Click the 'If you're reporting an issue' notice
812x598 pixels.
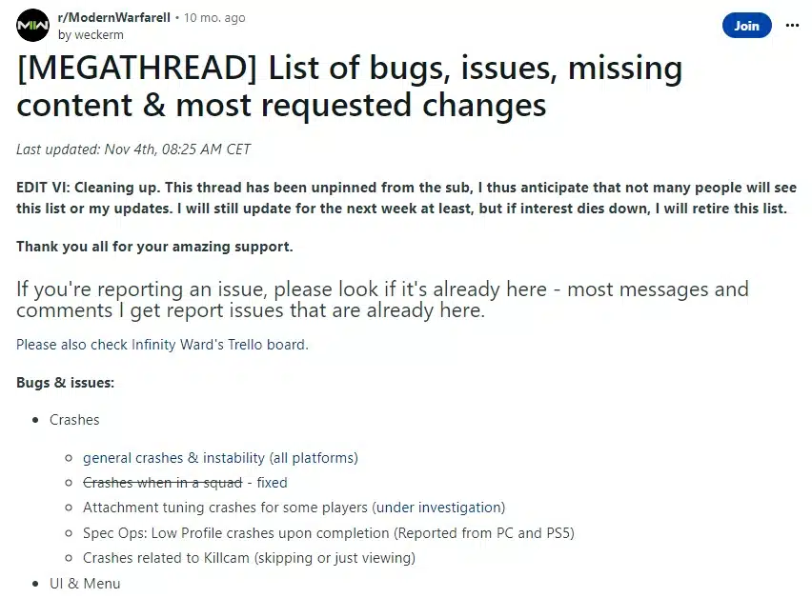pos(382,299)
